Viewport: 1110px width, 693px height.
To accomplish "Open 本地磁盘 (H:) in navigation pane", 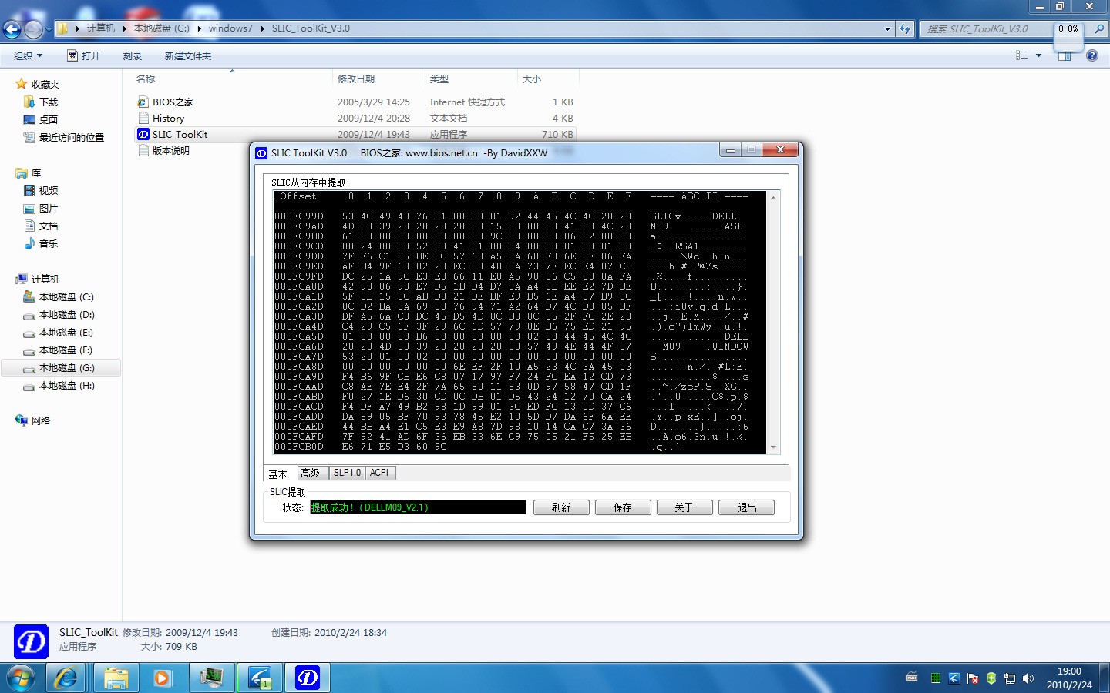I will 67,385.
